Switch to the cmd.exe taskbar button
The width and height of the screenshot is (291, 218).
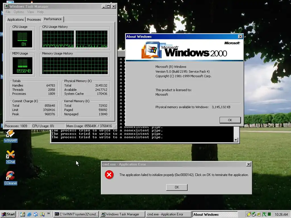tap(76, 214)
